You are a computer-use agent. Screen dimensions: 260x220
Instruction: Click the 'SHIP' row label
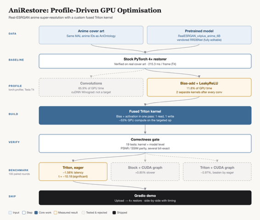click(12, 196)
